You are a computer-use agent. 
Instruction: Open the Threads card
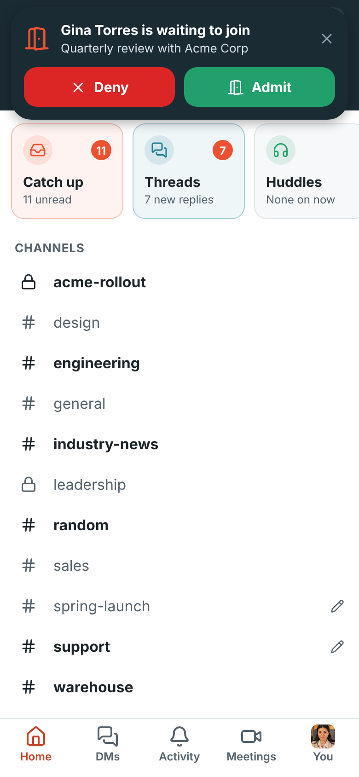tap(189, 171)
